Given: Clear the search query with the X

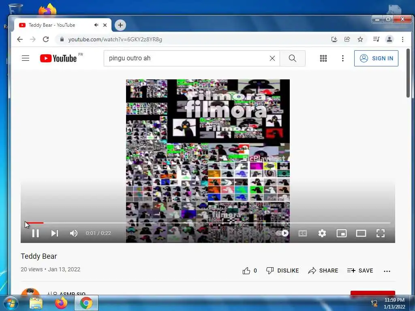Looking at the screenshot, I should click(x=272, y=58).
